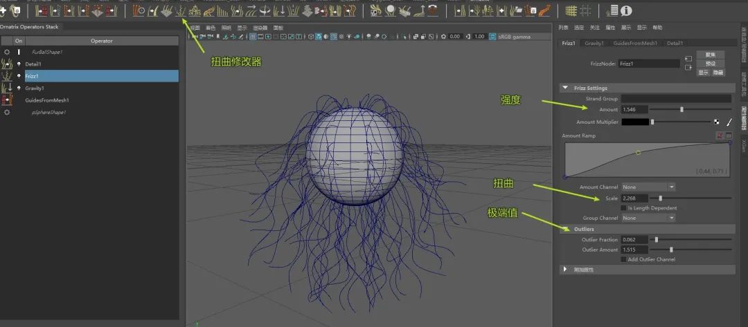The height and width of the screenshot is (327, 748).
Task: Switch to the Gravity1 attribute tab
Action: click(594, 43)
